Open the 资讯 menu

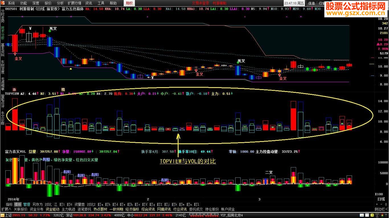click(89, 3)
